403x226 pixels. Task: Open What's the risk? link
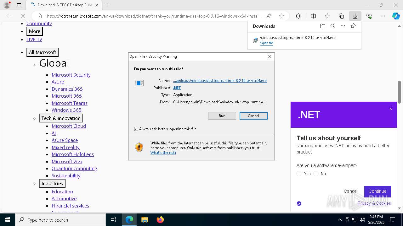(163, 153)
